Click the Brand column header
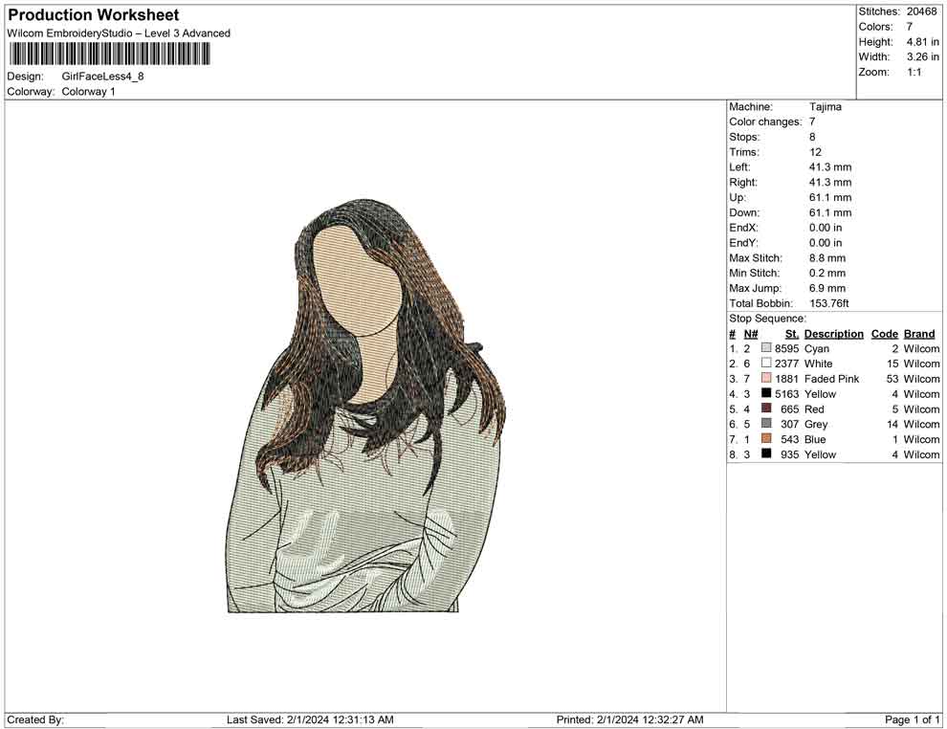 click(x=919, y=334)
